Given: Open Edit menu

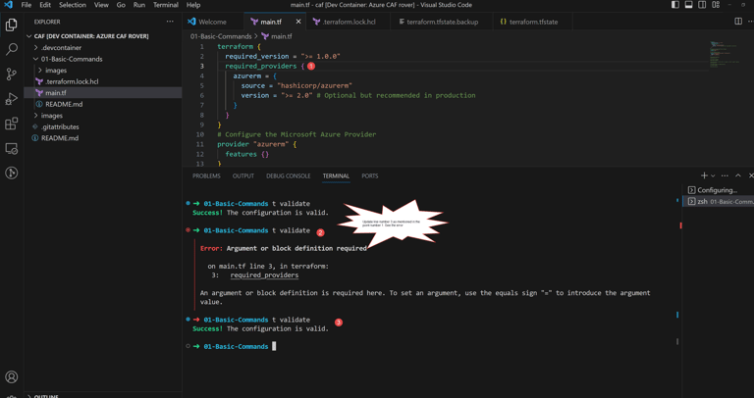Looking at the screenshot, I should tap(45, 5).
